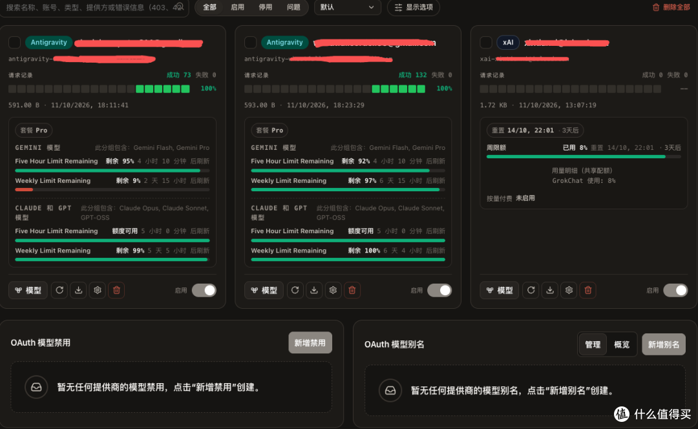Delete the xAI card
698x429 pixels.
click(588, 290)
